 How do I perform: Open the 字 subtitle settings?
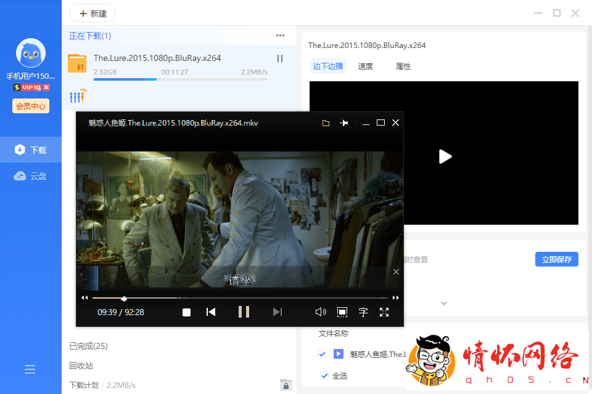tap(363, 312)
